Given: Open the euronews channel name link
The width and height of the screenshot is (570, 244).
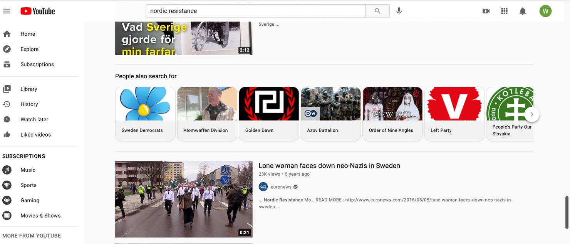Looking at the screenshot, I should tap(281, 187).
